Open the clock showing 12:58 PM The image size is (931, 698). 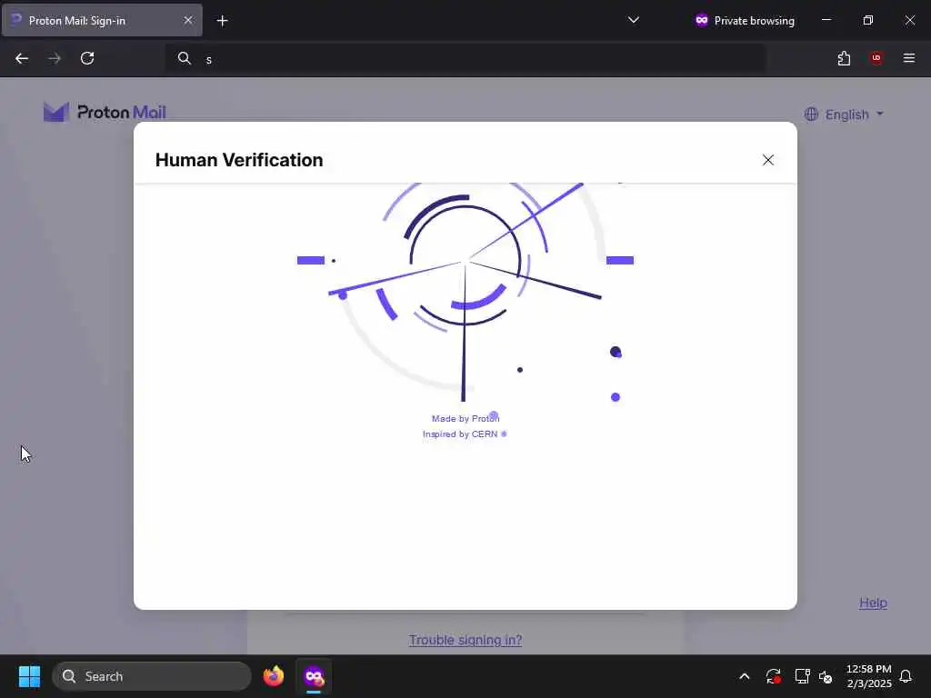coord(868,676)
